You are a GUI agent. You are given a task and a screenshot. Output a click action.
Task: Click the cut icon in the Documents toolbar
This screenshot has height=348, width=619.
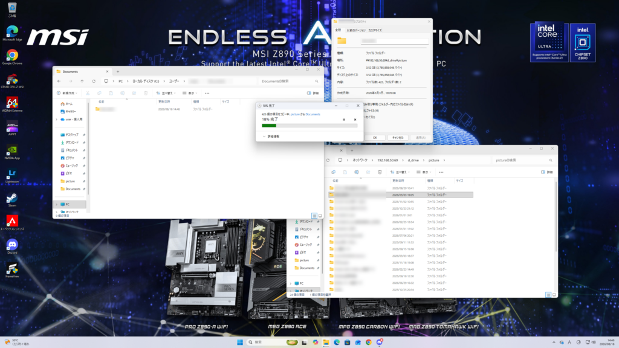(88, 93)
